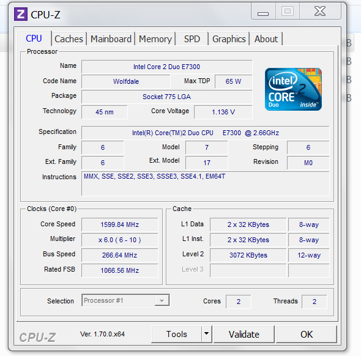Click the Ver. 1.70.0.x64 version text

102,334
